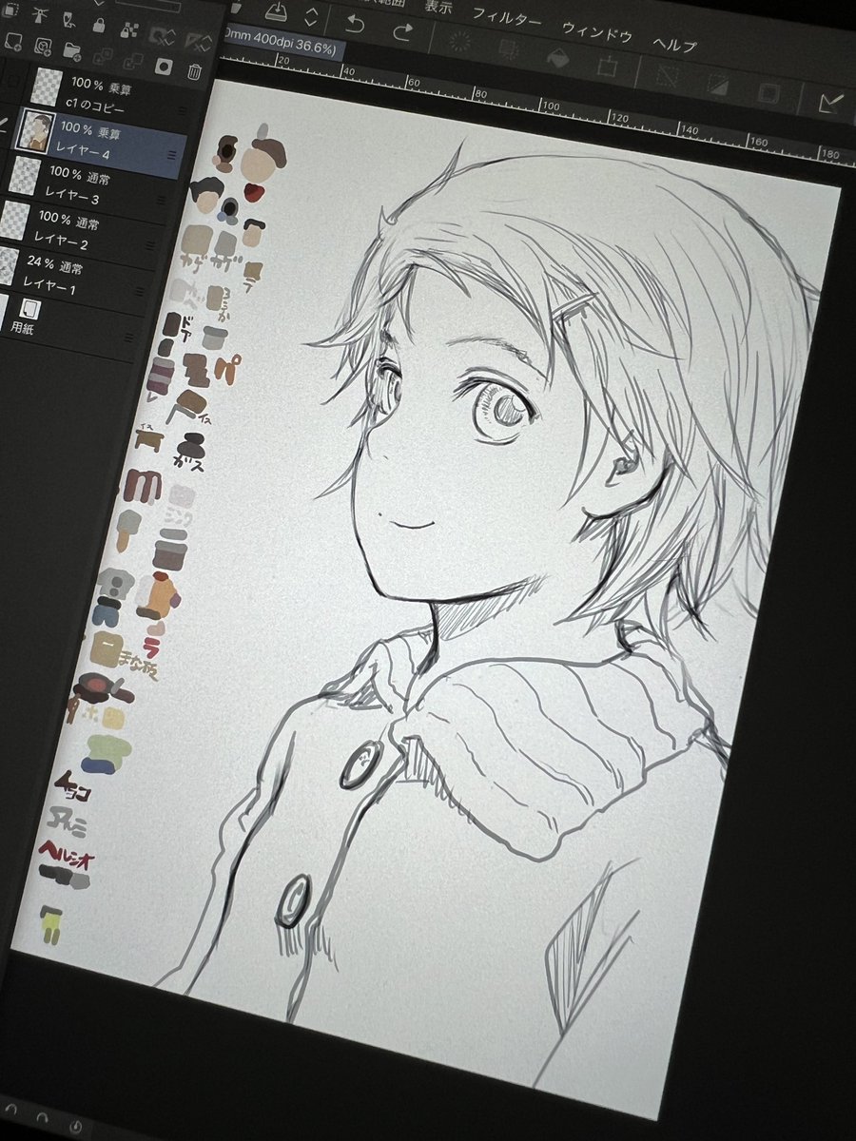Click the c1 のコピー layer thumbnail

point(45,88)
